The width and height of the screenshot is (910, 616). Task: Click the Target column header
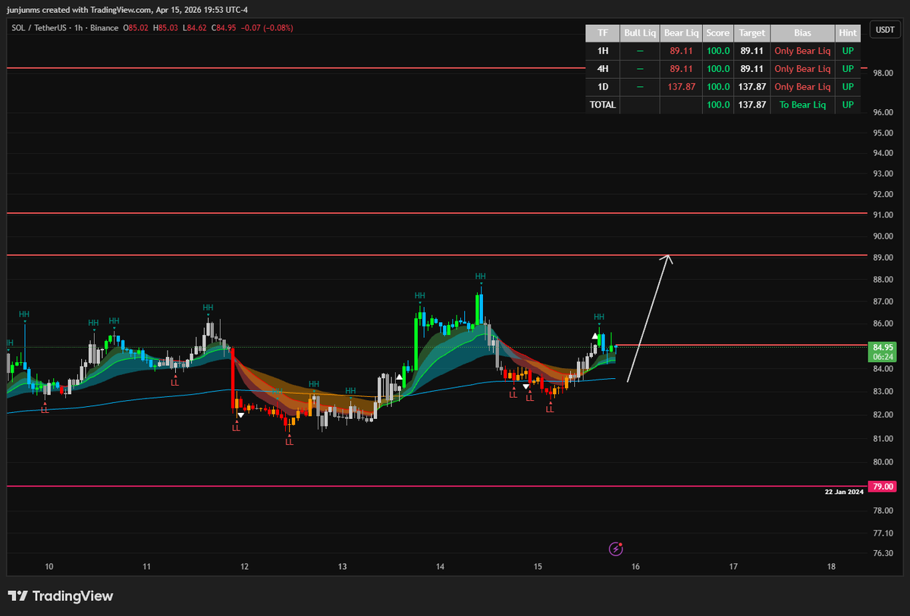[752, 33]
